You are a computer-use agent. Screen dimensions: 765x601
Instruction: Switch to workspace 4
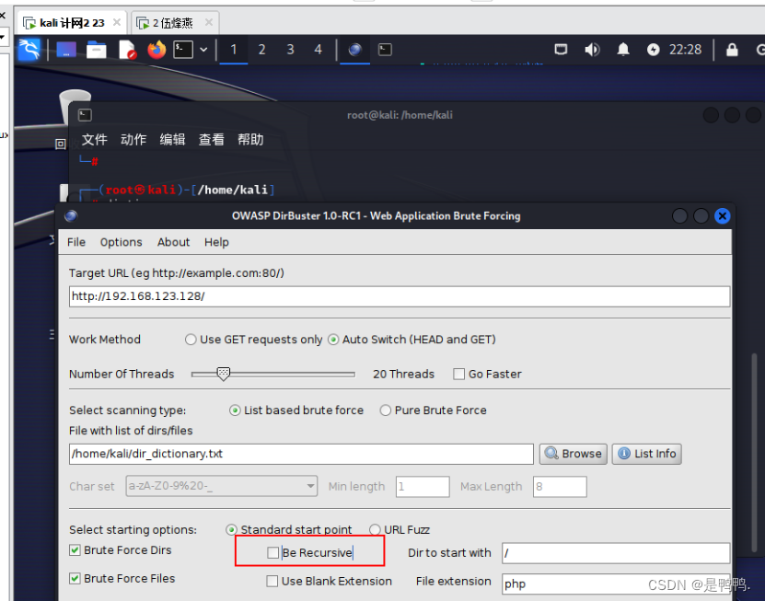pyautogui.click(x=319, y=50)
